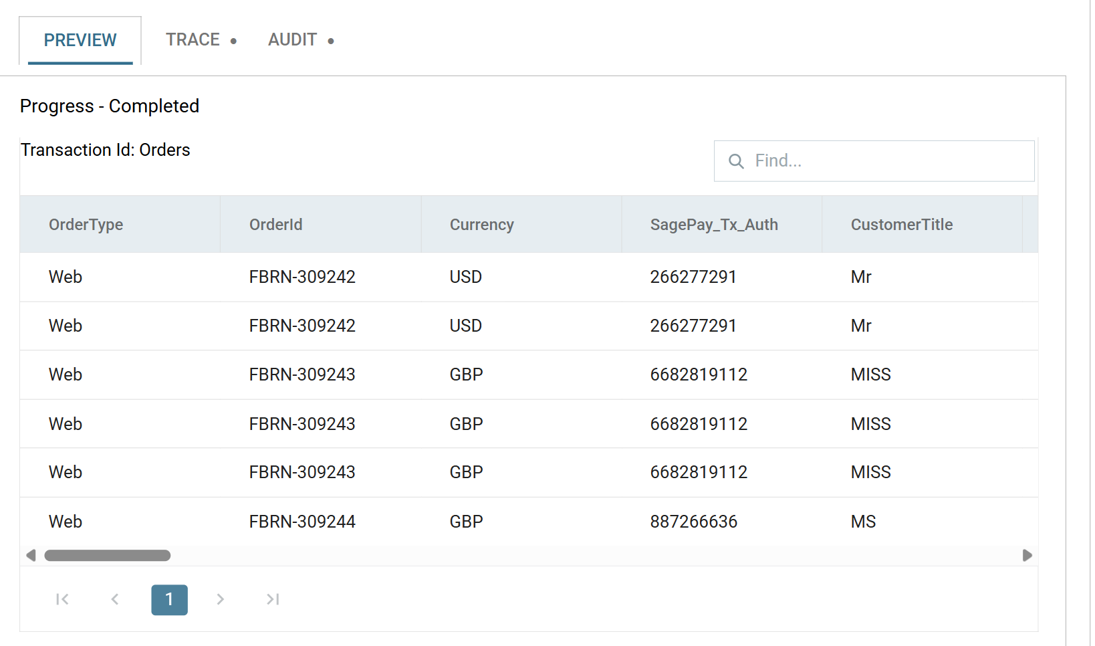Viewport: 1095px width, 646px height.
Task: Click the horizontal scrollbar thumb
Action: point(108,556)
